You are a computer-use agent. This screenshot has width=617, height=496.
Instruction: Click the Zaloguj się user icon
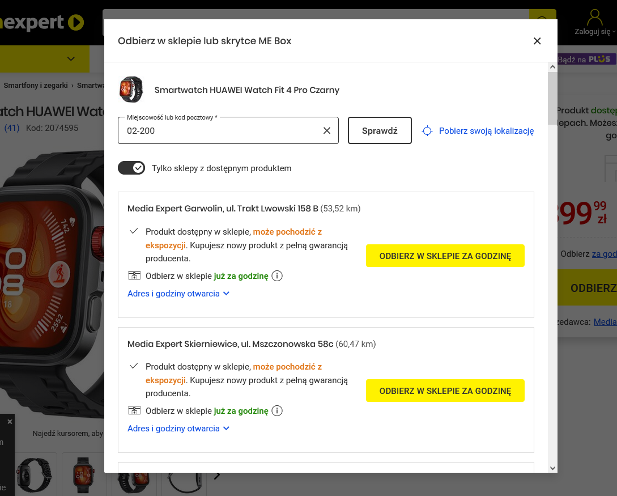point(594,18)
